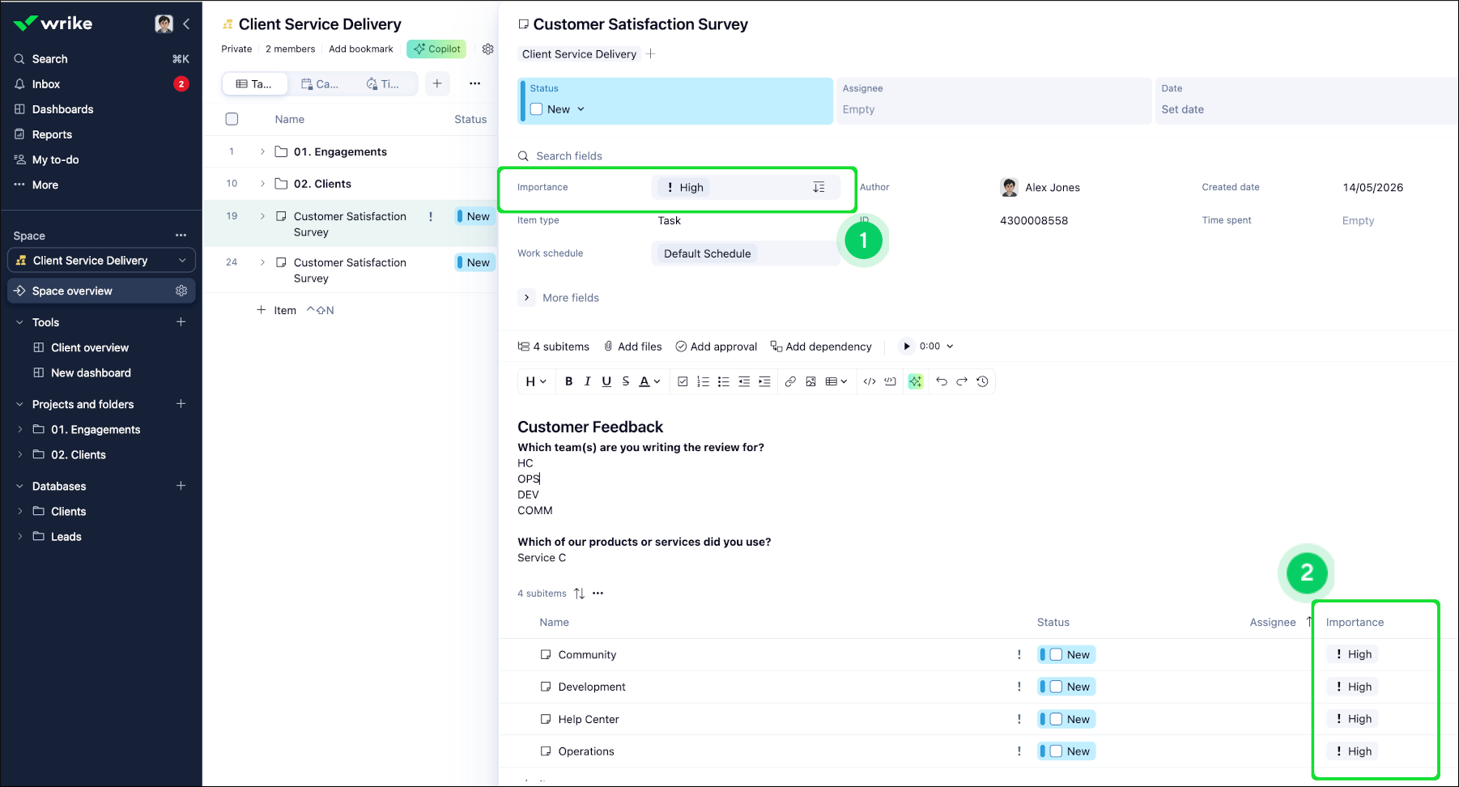The width and height of the screenshot is (1459, 787).
Task: Open the text color dropdown
Action: pyautogui.click(x=650, y=381)
